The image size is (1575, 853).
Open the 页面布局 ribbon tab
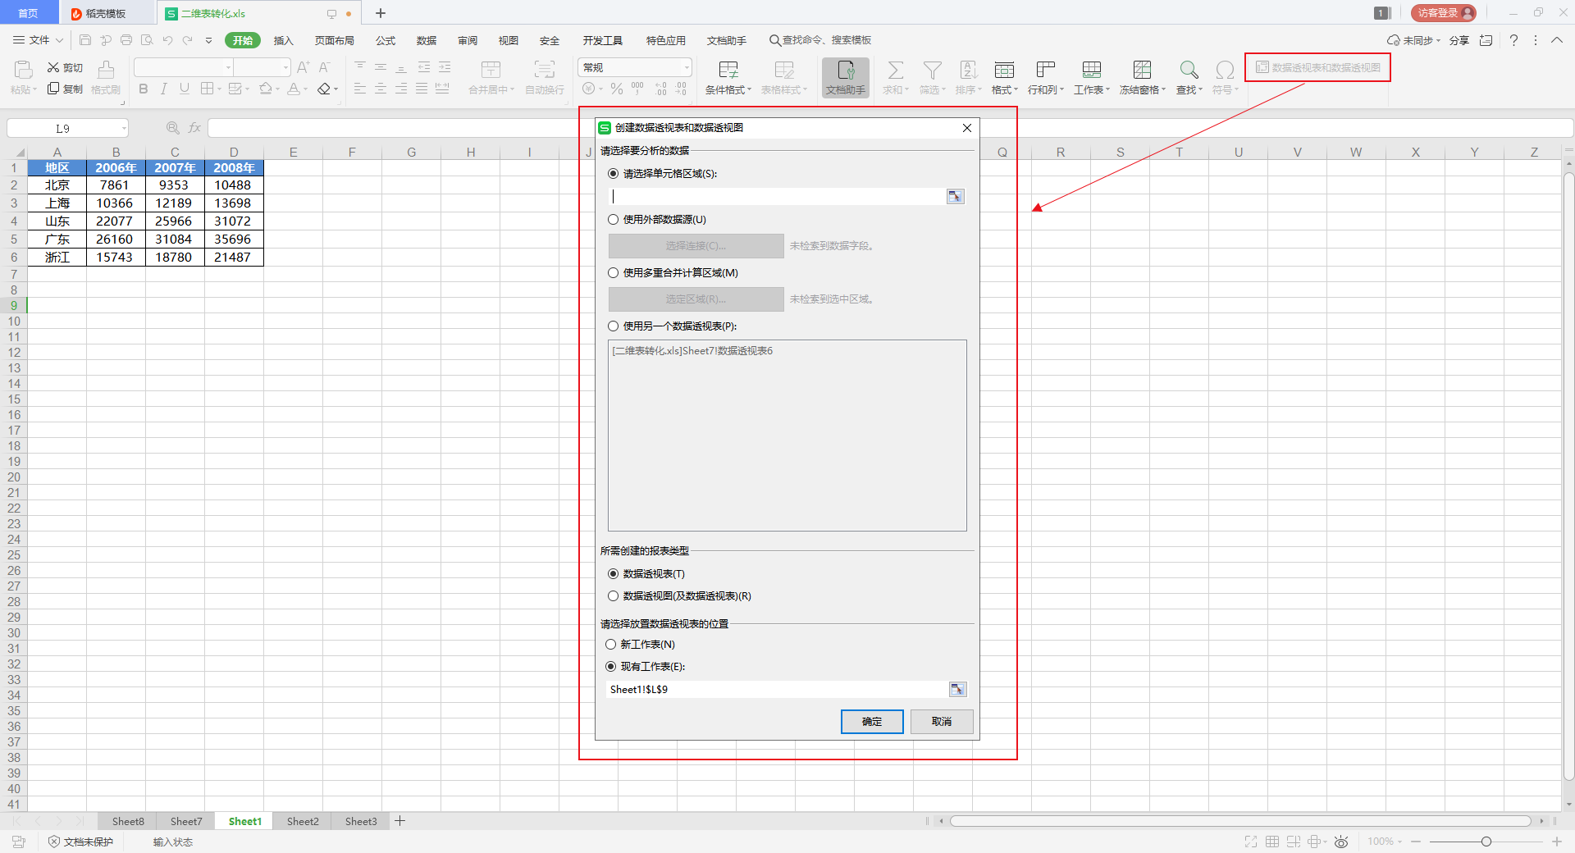click(335, 40)
